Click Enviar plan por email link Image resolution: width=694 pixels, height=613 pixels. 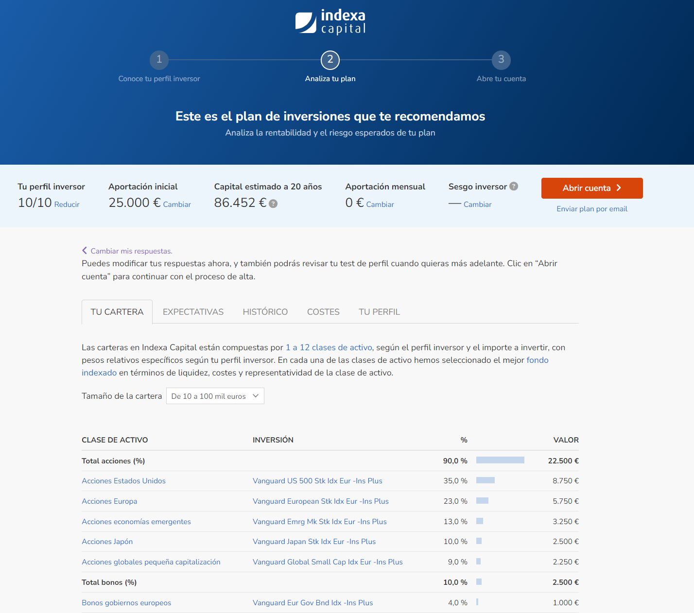[x=592, y=209]
